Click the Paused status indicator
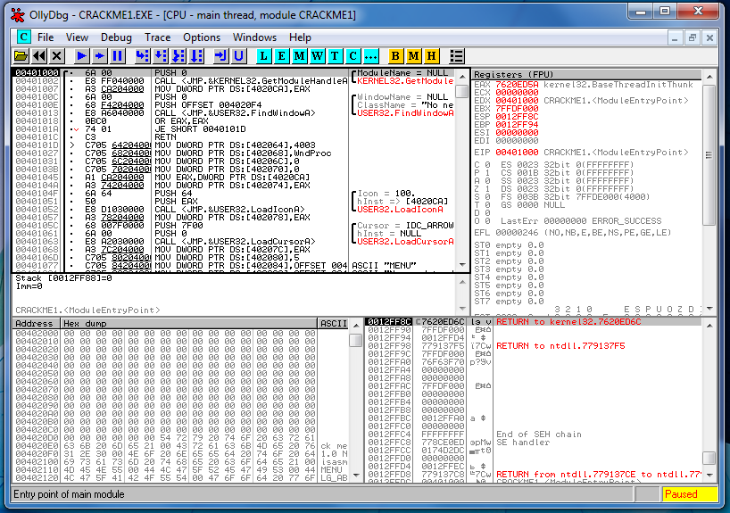730x513 pixels. pyautogui.click(x=690, y=494)
